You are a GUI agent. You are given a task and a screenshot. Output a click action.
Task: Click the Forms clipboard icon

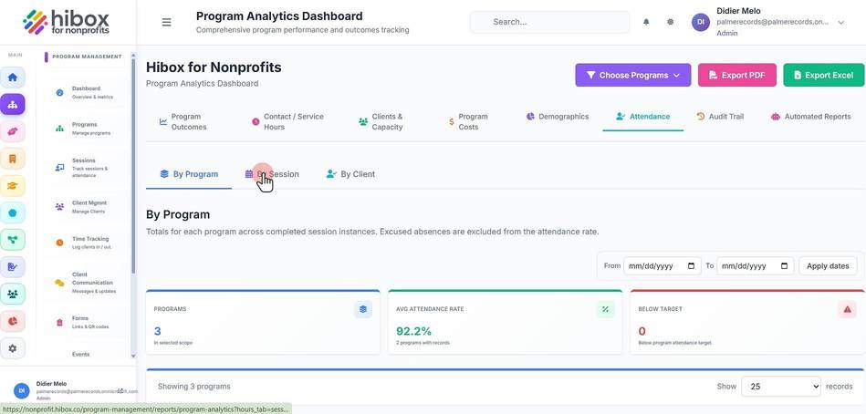[59, 323]
